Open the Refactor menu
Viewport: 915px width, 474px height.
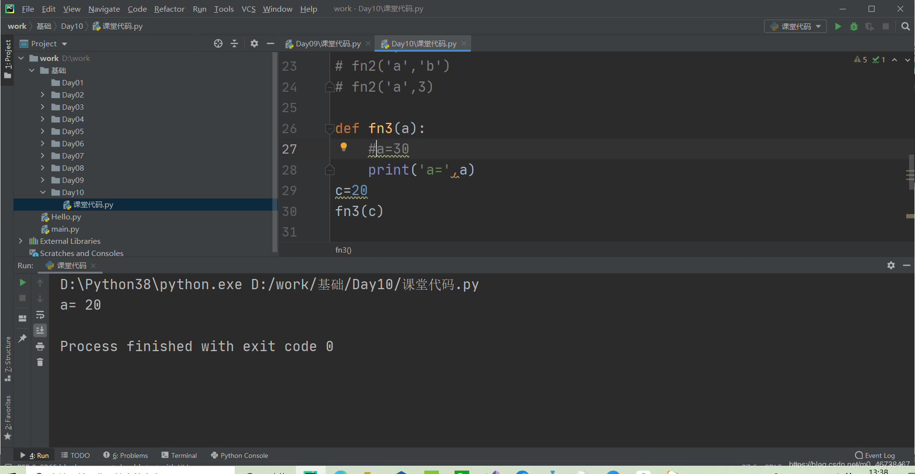[x=169, y=9]
